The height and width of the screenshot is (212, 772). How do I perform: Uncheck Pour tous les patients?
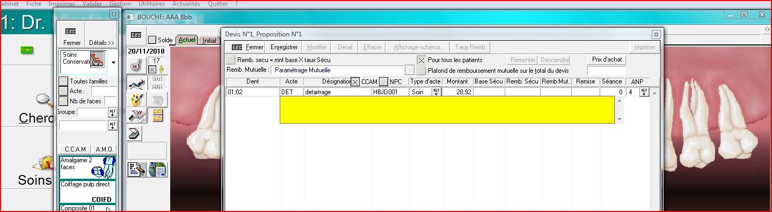tap(421, 60)
